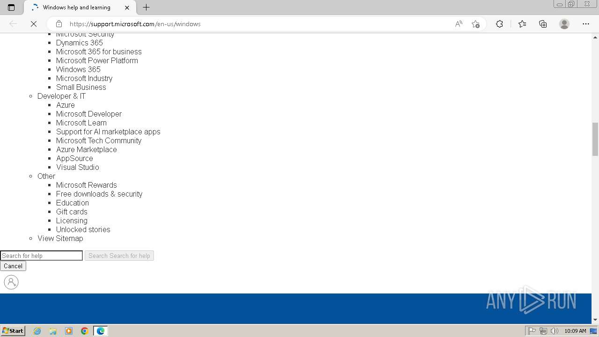Open the Favorites list
Viewport: 599px width, 337px height.
coord(522,24)
